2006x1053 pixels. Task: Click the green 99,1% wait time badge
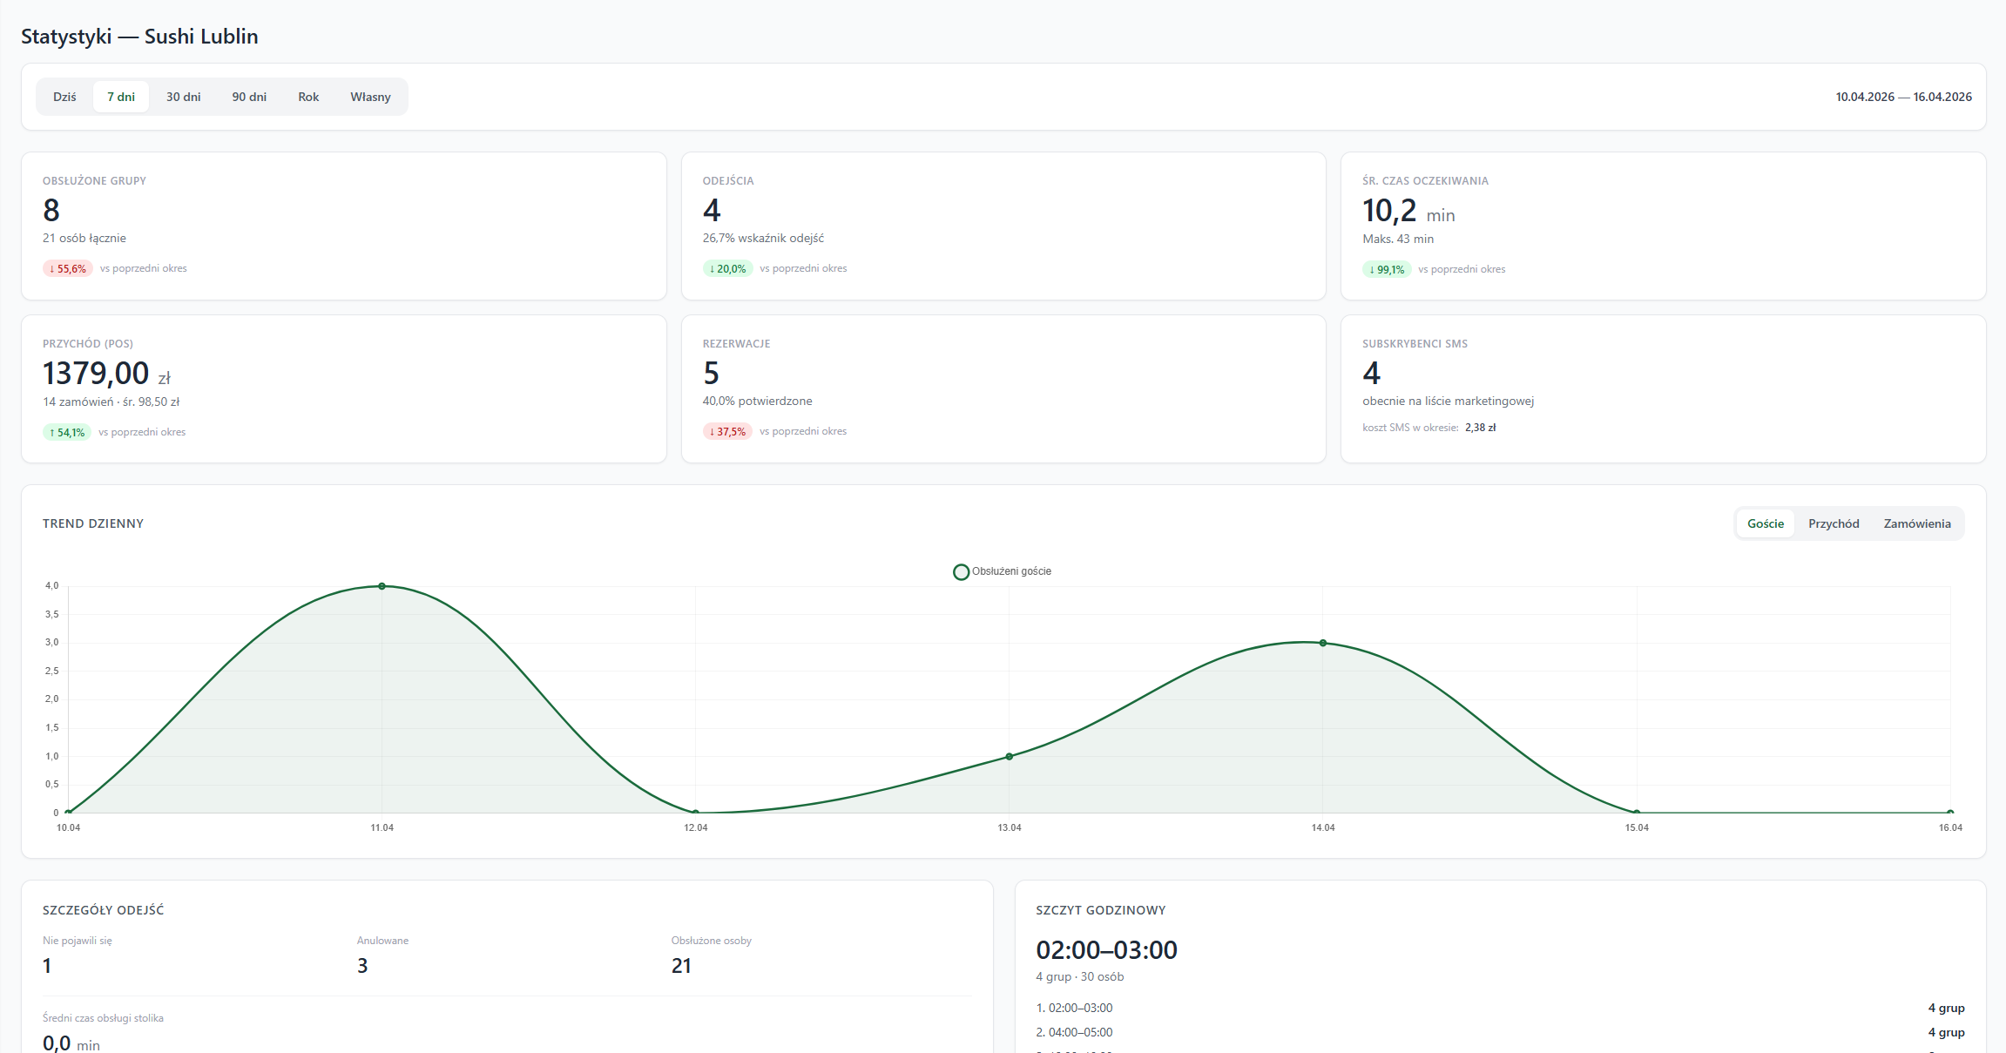1386,270
